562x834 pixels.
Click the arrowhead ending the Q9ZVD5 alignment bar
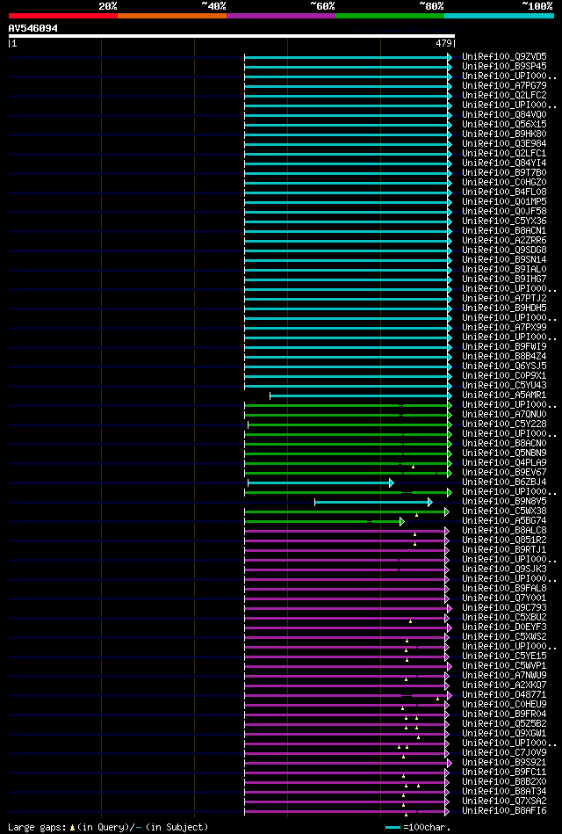(x=450, y=57)
